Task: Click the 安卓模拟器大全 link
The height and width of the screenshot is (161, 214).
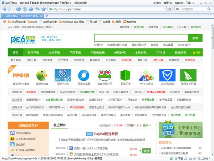Action: [54, 100]
